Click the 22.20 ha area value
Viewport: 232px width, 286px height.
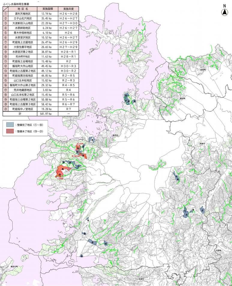coord(47,23)
